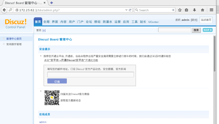This screenshot has height=124, width=219.
Task: Click the admin link under 在线成员
Action: tap(43, 122)
